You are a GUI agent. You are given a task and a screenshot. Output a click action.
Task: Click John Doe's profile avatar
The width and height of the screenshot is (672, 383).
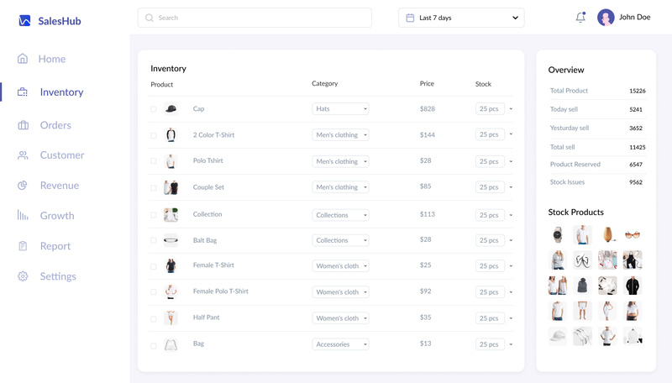(606, 18)
